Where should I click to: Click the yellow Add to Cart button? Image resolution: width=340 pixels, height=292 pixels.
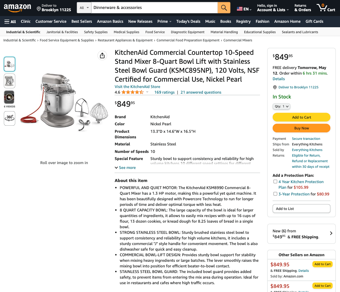pos(302,117)
